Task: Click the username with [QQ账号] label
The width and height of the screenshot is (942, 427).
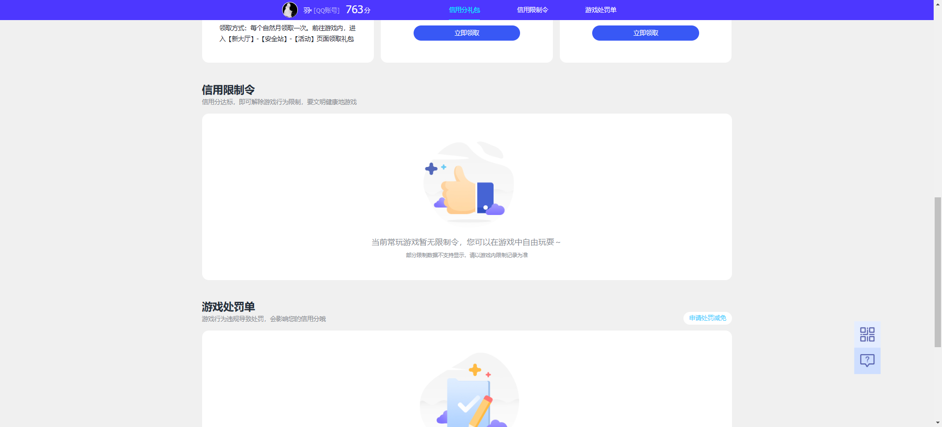Action: point(321,10)
